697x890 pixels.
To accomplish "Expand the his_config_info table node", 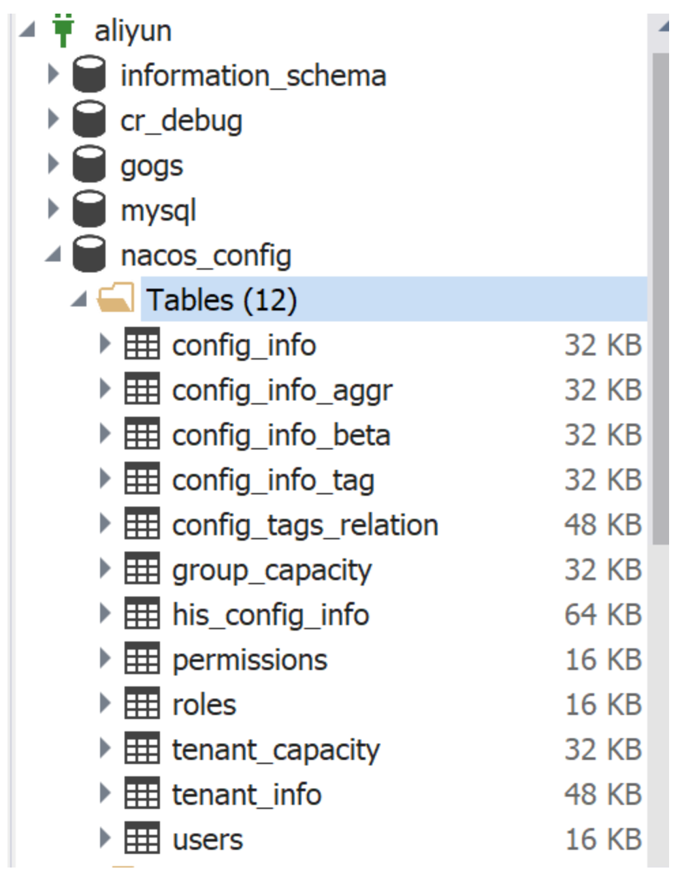I will pos(105,614).
